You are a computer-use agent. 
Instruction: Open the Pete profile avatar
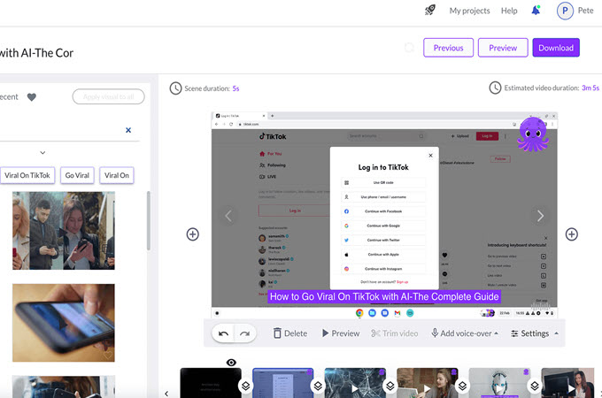point(565,11)
